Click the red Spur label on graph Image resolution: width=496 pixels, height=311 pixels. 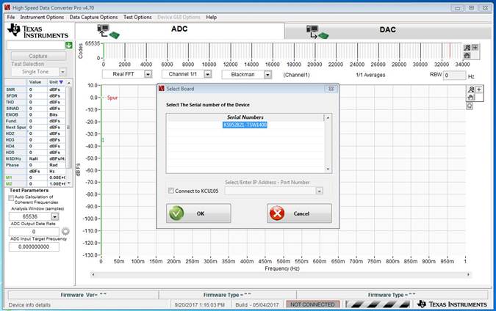click(112, 98)
